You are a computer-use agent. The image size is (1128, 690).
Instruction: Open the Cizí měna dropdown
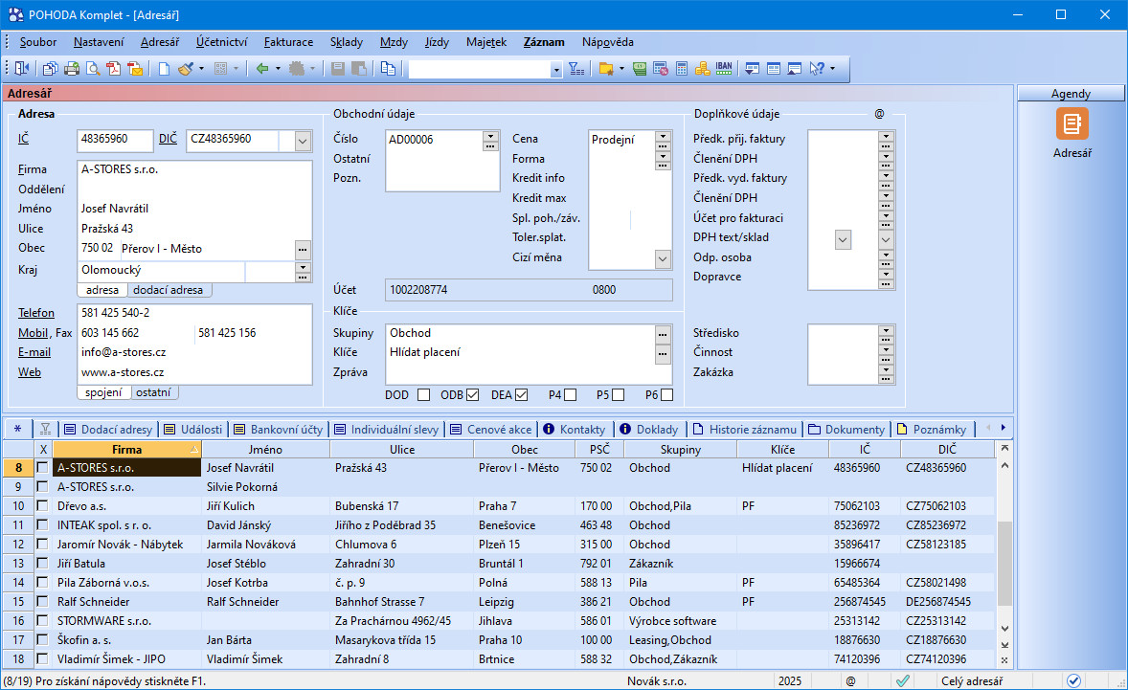click(x=663, y=258)
